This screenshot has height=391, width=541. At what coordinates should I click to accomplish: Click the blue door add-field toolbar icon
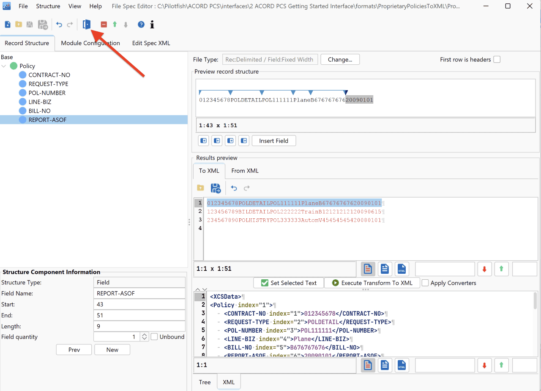coord(87,25)
